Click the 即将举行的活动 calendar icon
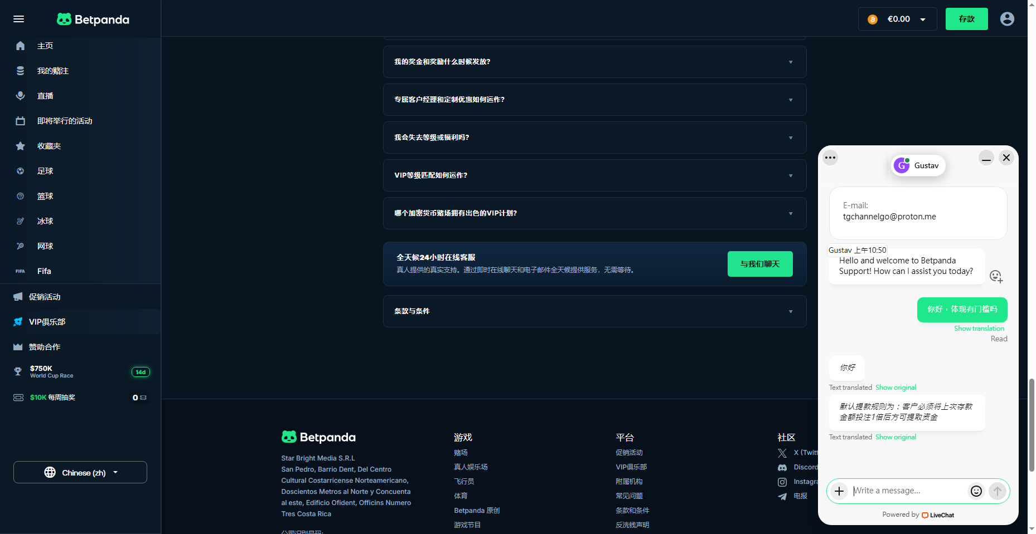 point(21,121)
